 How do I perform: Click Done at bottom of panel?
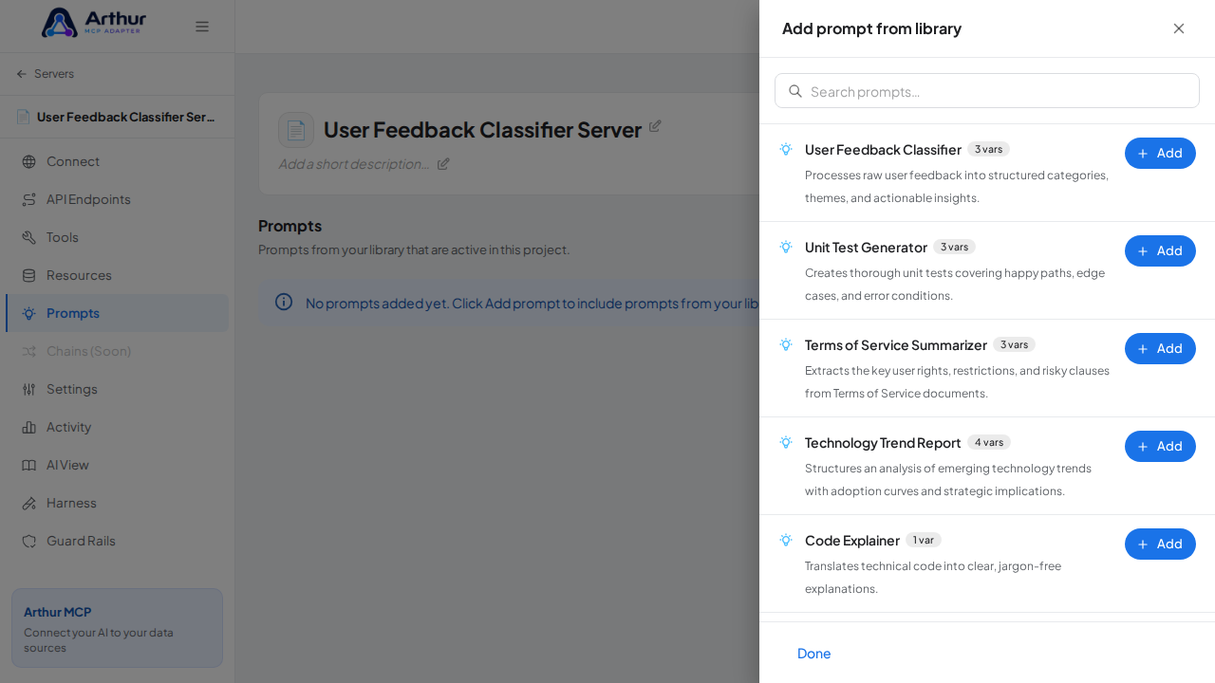814,654
